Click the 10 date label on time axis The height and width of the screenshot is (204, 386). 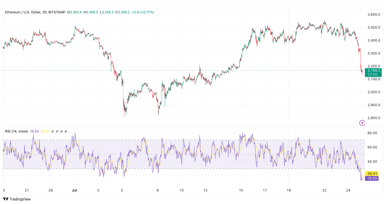(181, 190)
